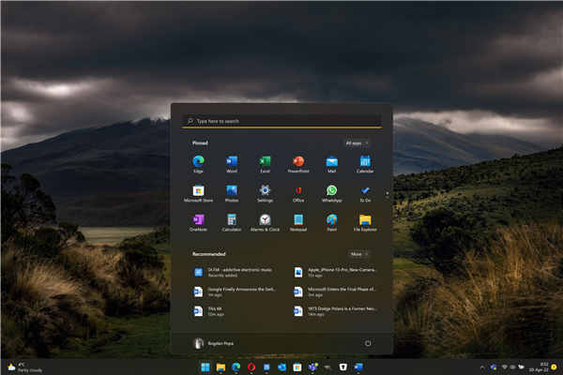563x375 pixels.
Task: Open the power options button
Action: [x=368, y=343]
